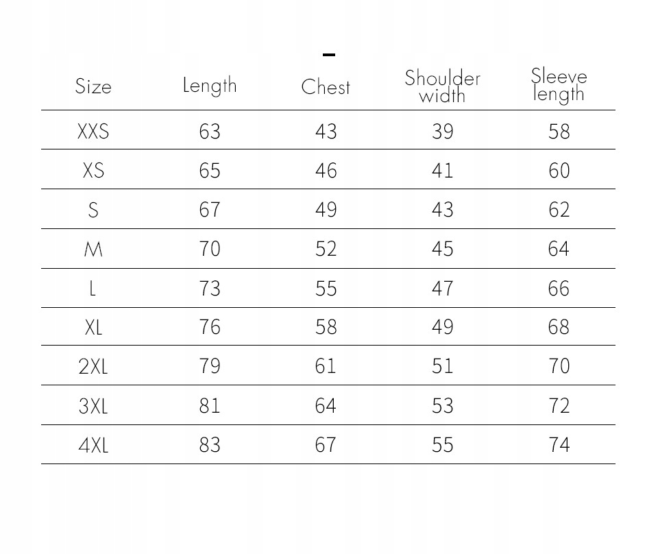Select the XS size label
658x554 pixels.
(x=93, y=171)
